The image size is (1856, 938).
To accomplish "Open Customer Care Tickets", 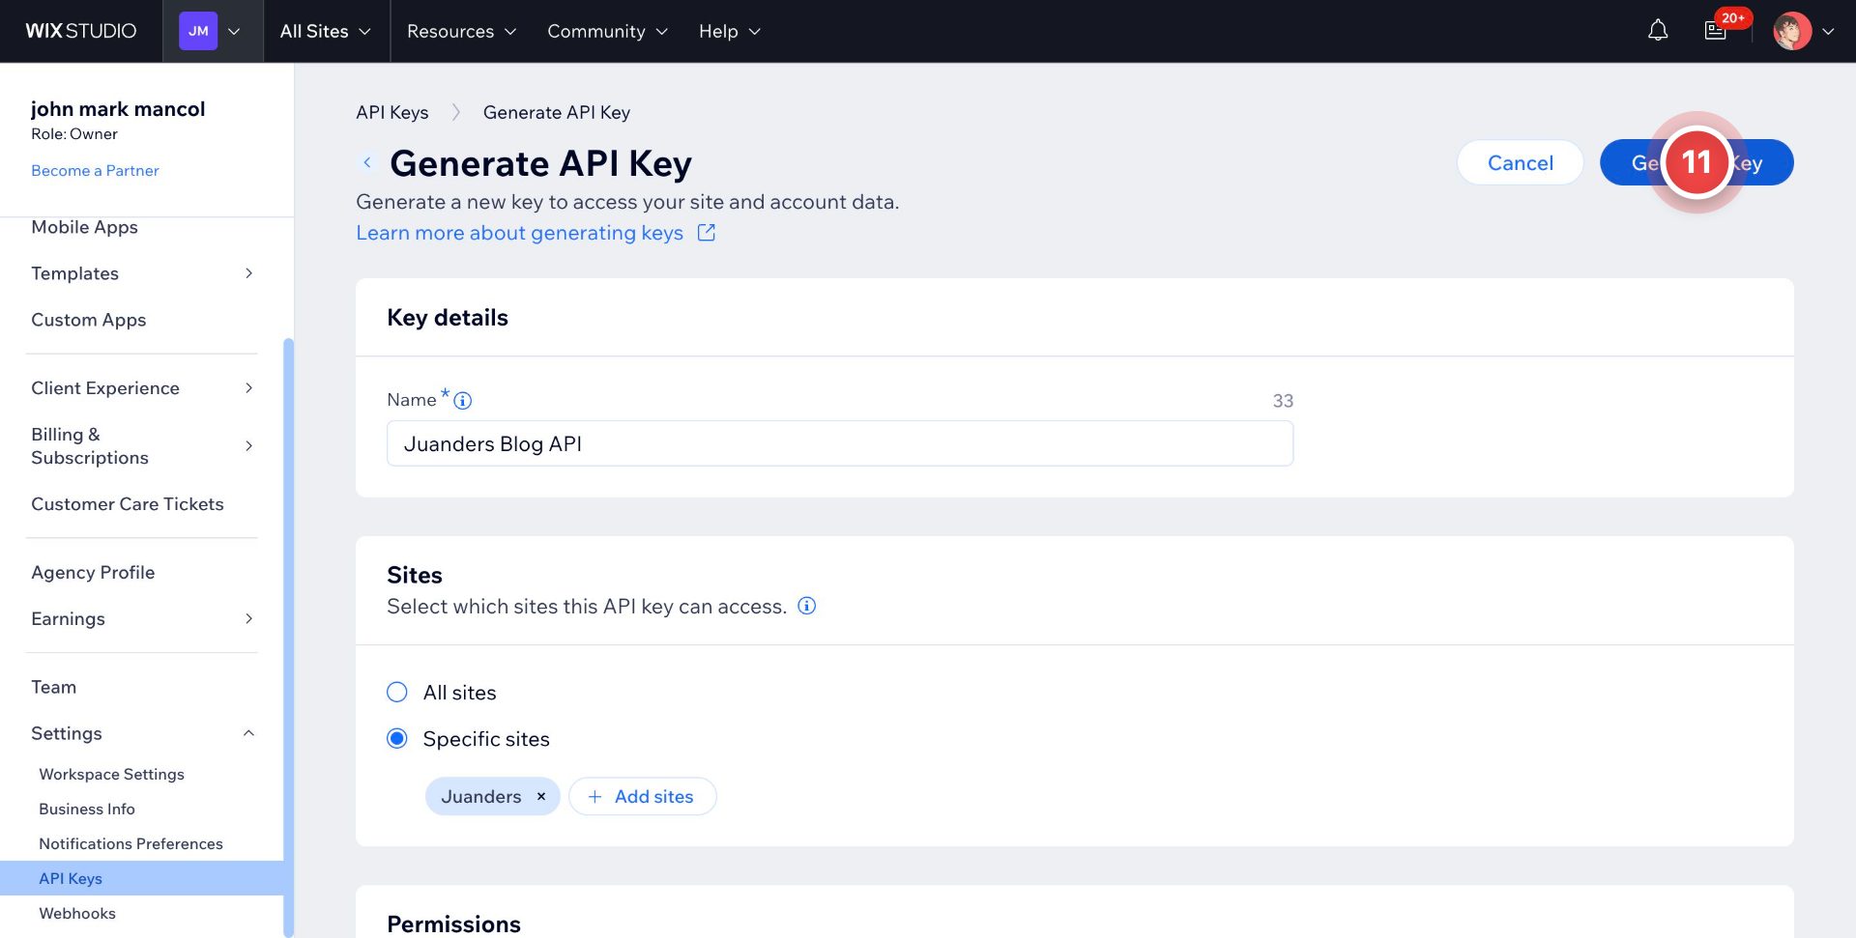I will point(128,504).
